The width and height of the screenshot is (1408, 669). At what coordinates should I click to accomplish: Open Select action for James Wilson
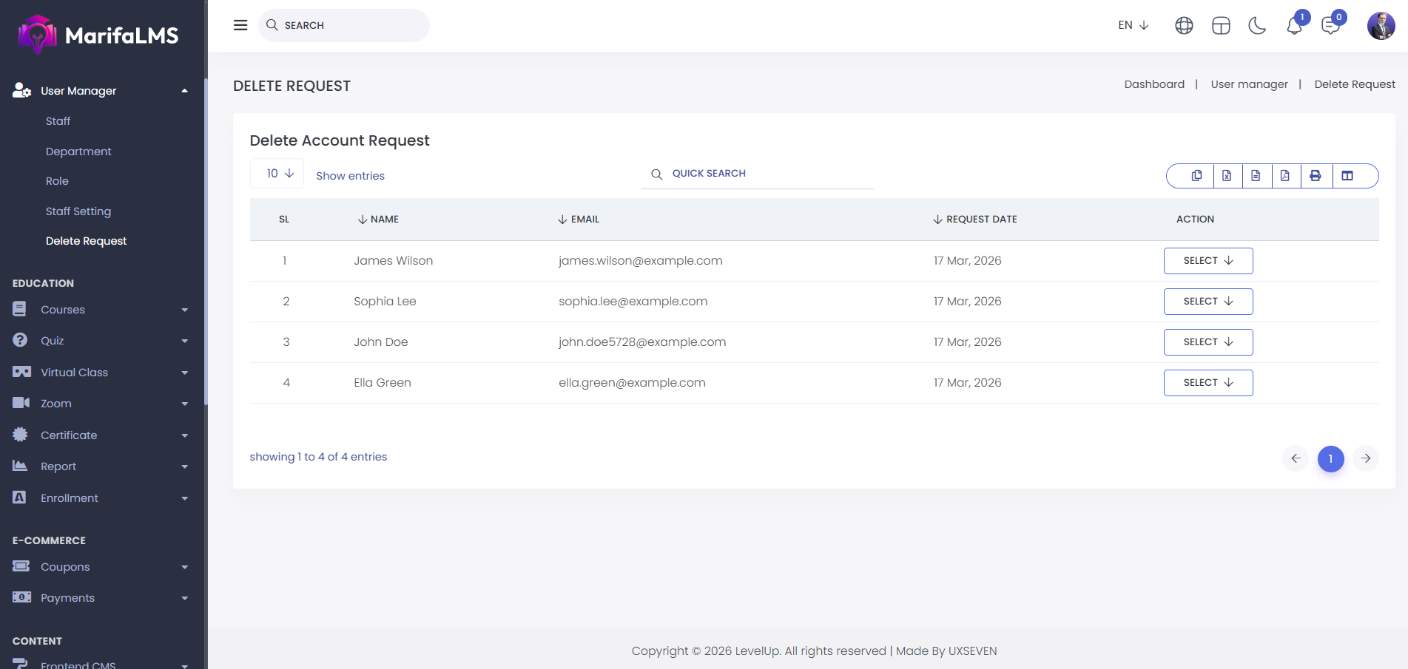click(1207, 261)
